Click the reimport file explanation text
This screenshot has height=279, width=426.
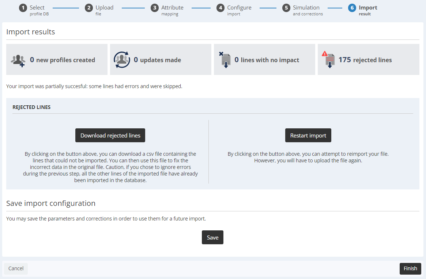[308, 157]
